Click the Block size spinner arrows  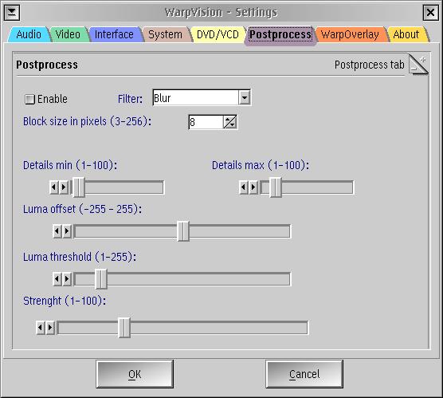(x=230, y=122)
